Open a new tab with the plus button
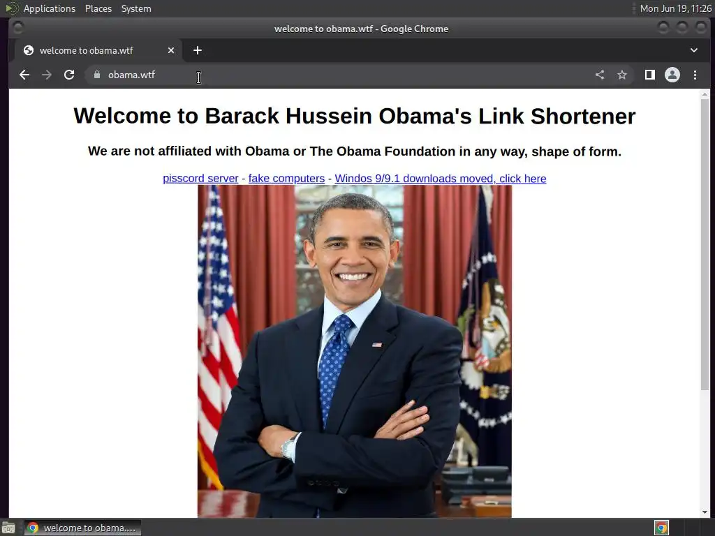Image resolution: width=715 pixels, height=536 pixels. [198, 50]
